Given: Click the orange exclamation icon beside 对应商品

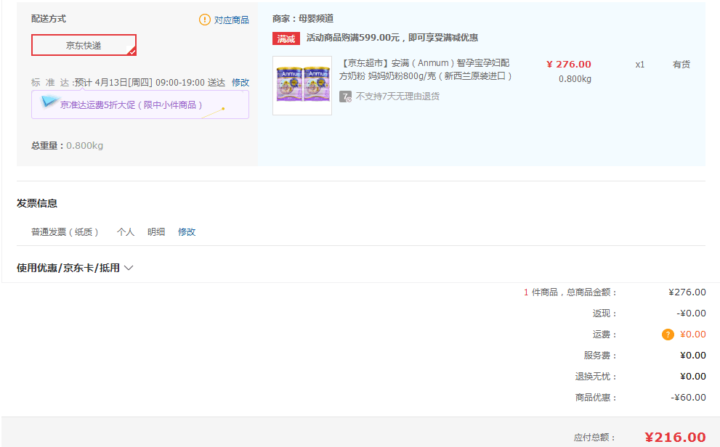Looking at the screenshot, I should tap(204, 20).
